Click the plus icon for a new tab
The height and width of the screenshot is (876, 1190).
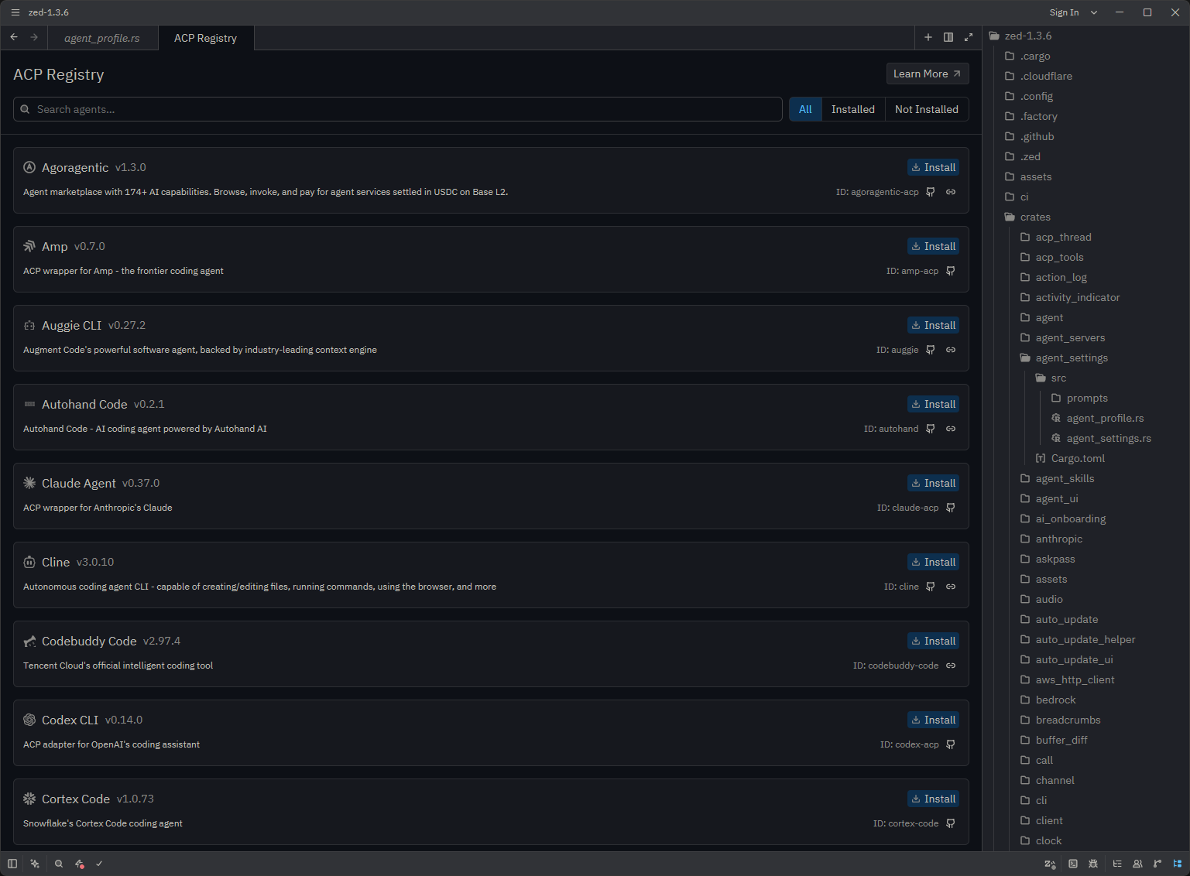point(928,37)
